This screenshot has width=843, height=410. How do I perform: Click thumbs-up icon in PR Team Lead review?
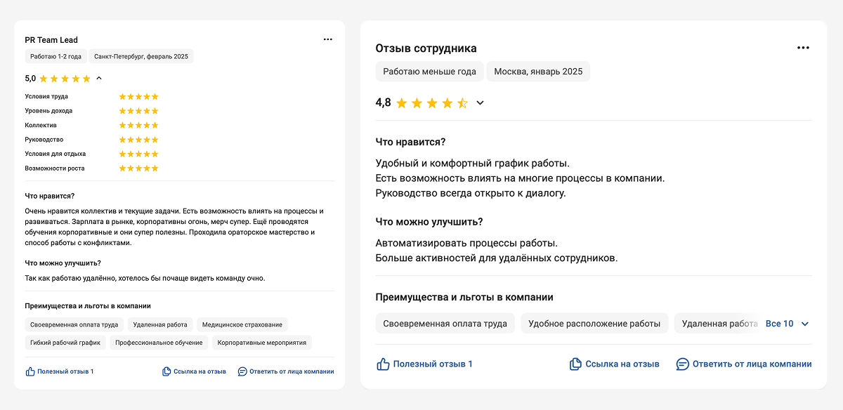(x=30, y=371)
